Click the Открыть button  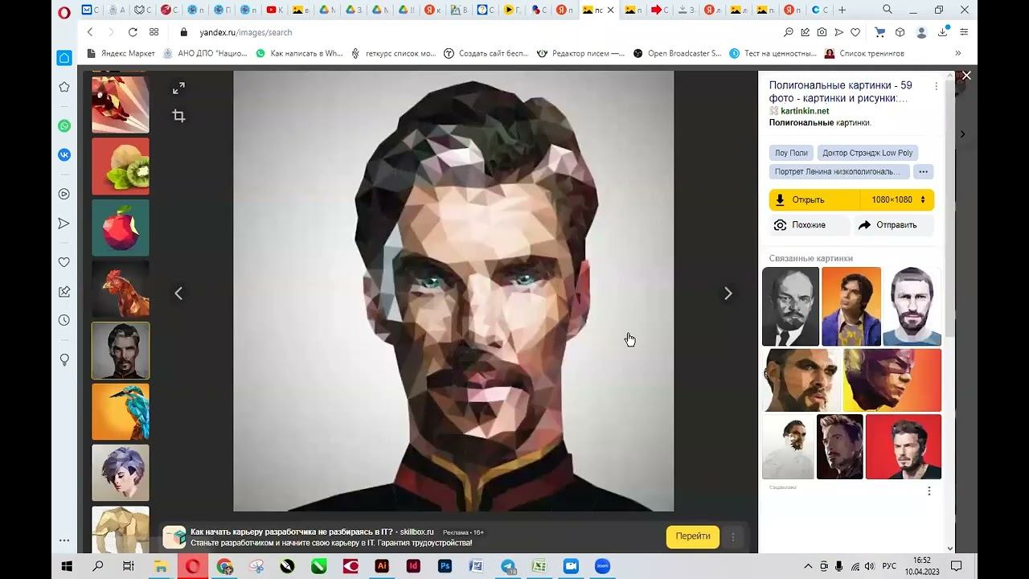[814, 199]
